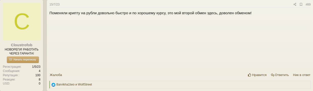Open post number #89 permalink

308,4
